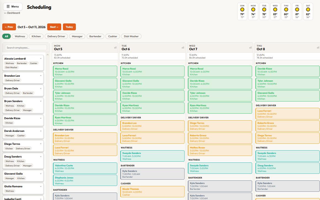Open Swayde Sanders's Wednesday waitress shift

[x=220, y=168]
